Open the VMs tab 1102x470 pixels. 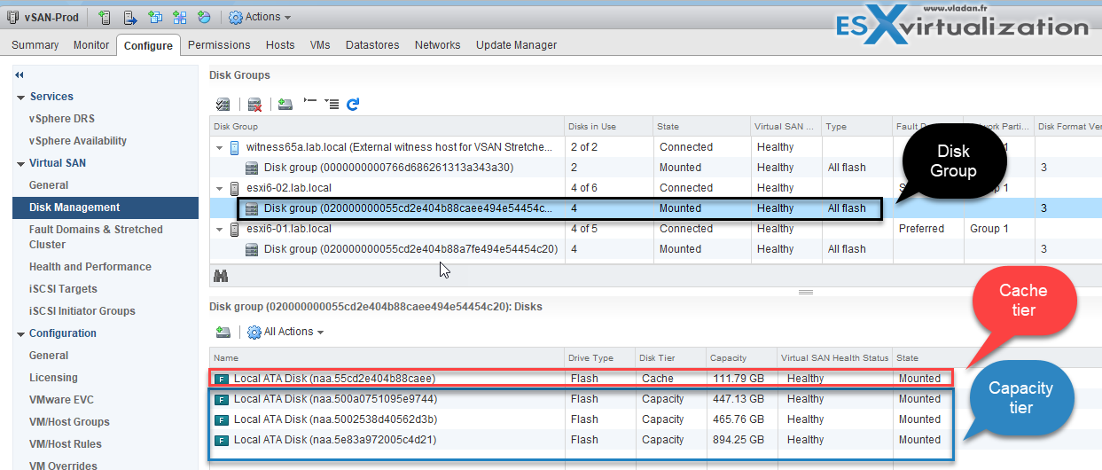click(320, 45)
